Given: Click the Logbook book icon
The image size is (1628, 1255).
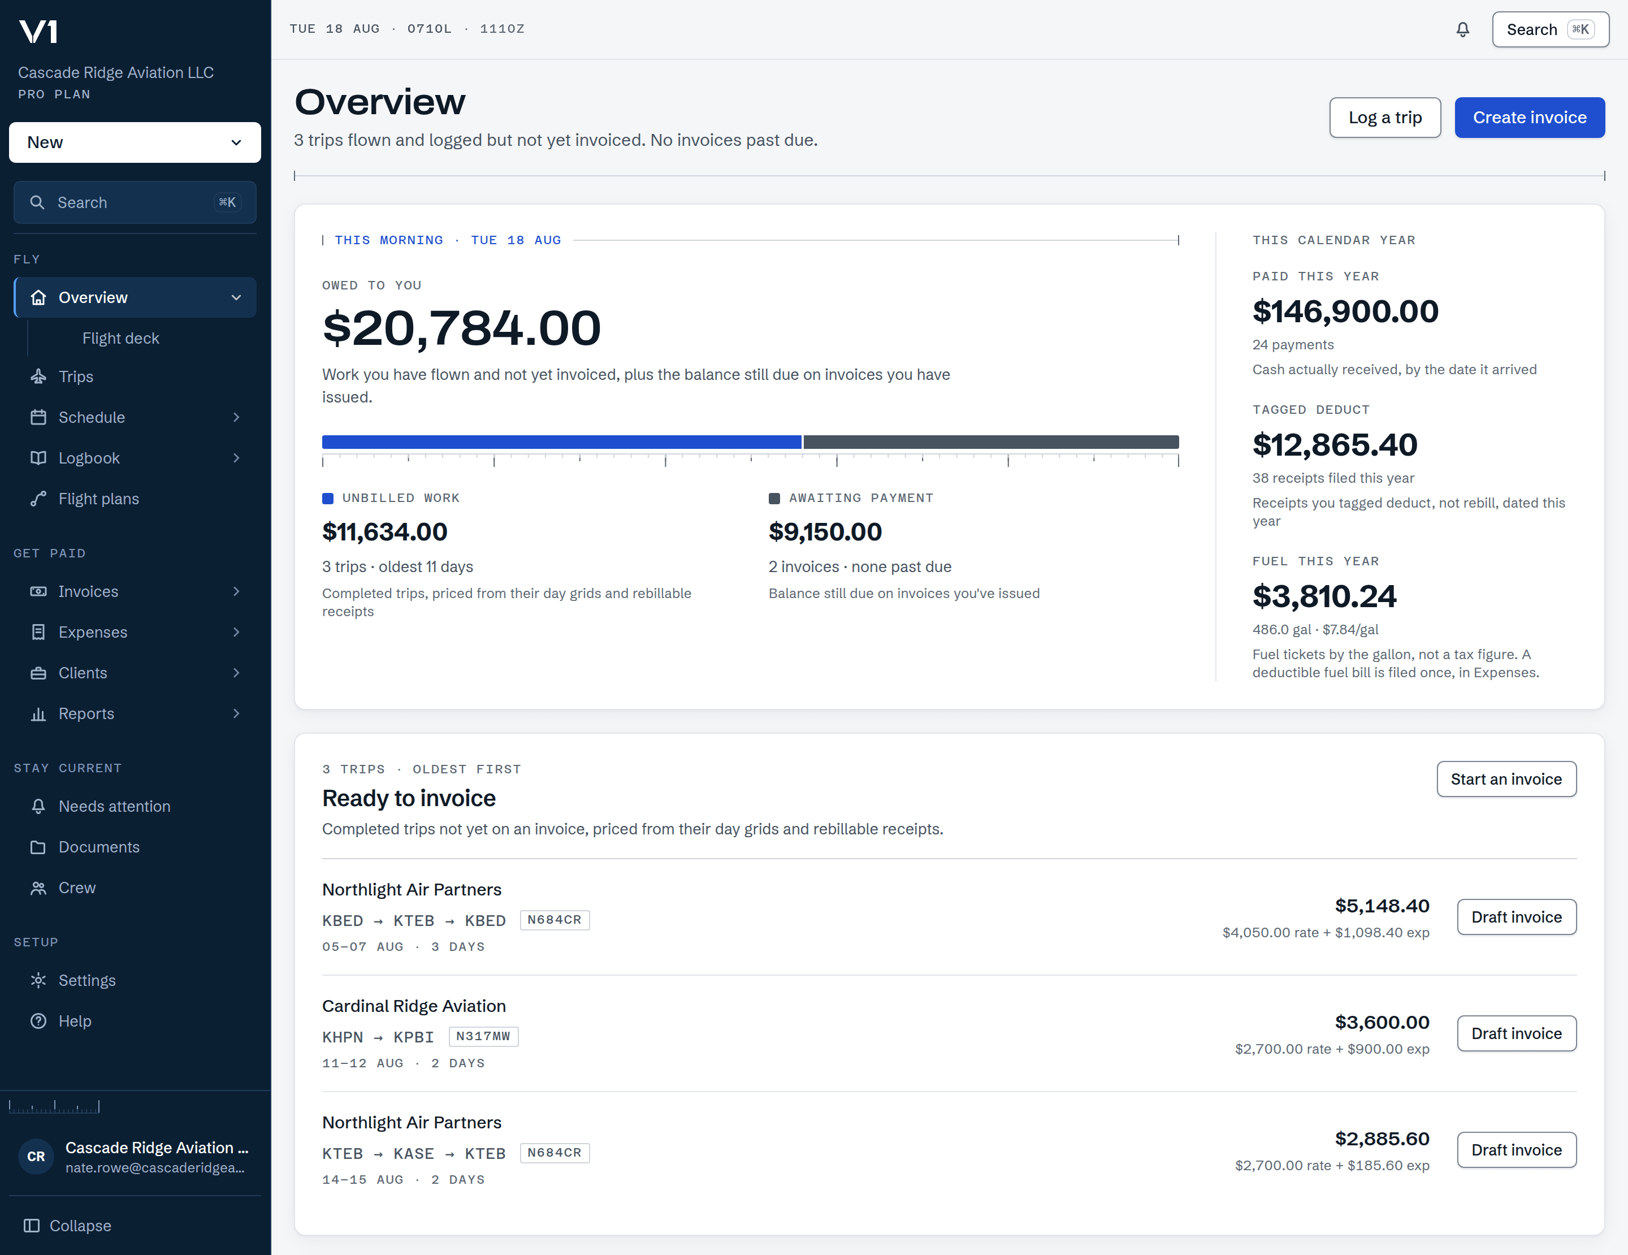Looking at the screenshot, I should [38, 458].
